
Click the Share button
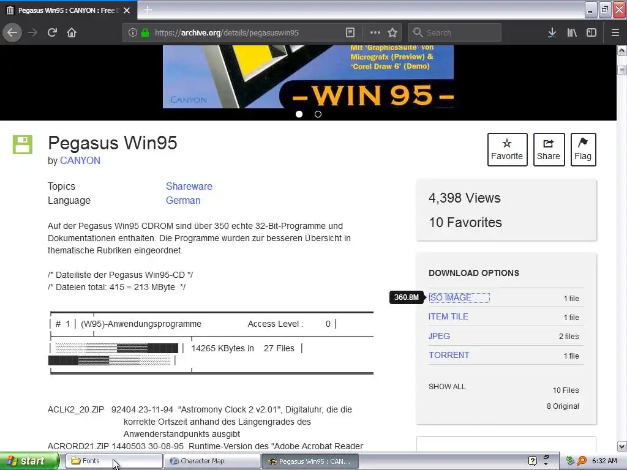[549, 149]
